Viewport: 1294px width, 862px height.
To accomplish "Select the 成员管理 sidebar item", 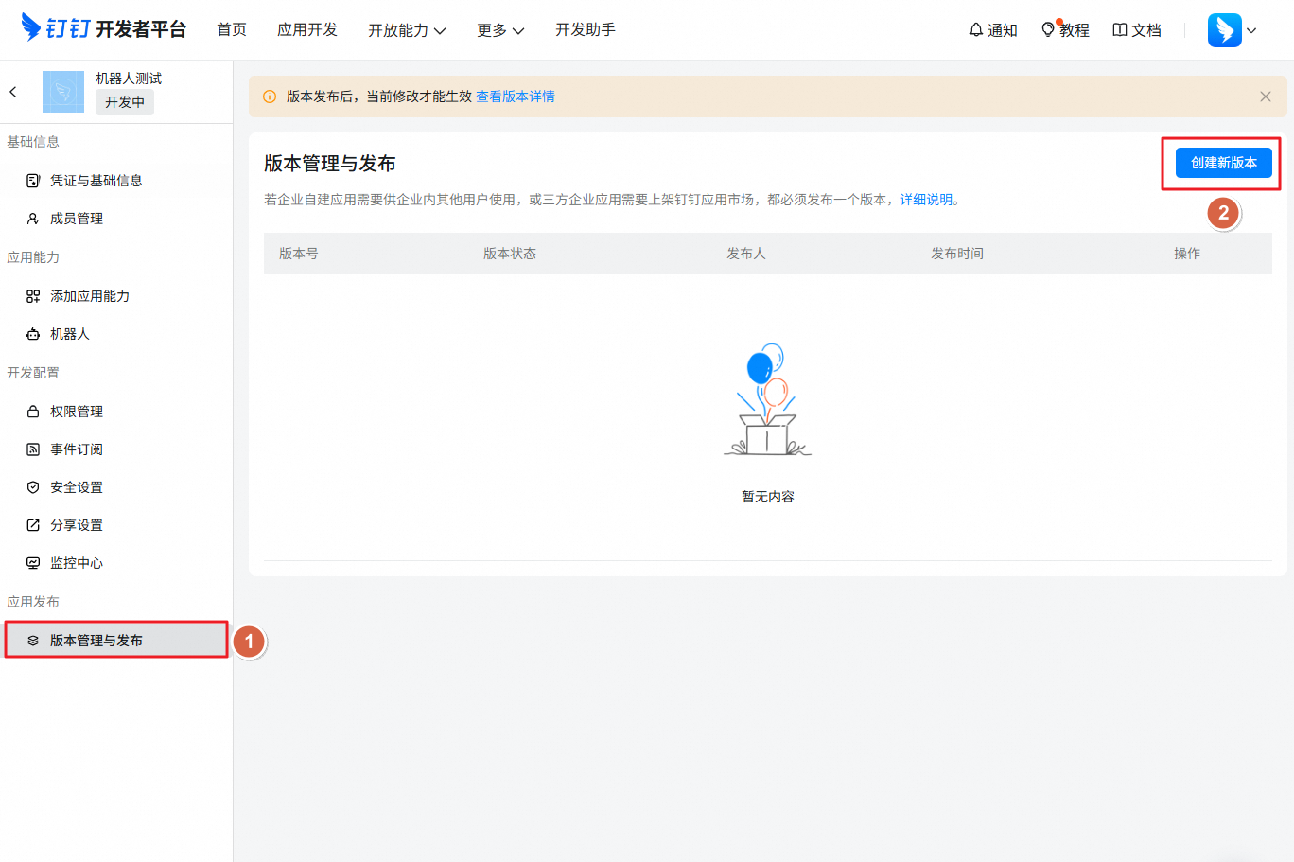I will [79, 218].
